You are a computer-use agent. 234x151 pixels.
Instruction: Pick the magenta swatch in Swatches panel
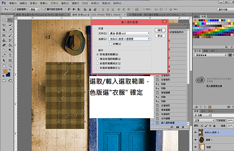point(205,23)
